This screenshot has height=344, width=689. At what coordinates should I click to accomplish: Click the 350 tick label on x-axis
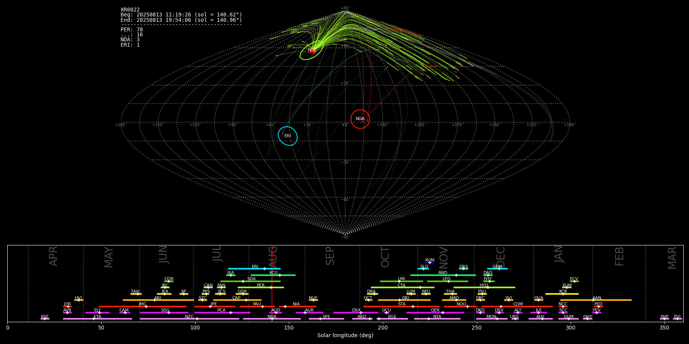[x=664, y=328]
